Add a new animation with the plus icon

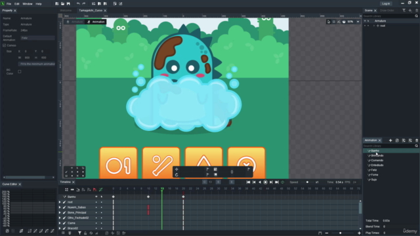[390, 140]
